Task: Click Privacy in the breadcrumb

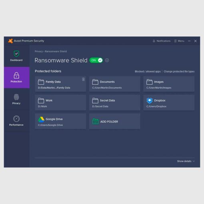Action: [x=39, y=52]
